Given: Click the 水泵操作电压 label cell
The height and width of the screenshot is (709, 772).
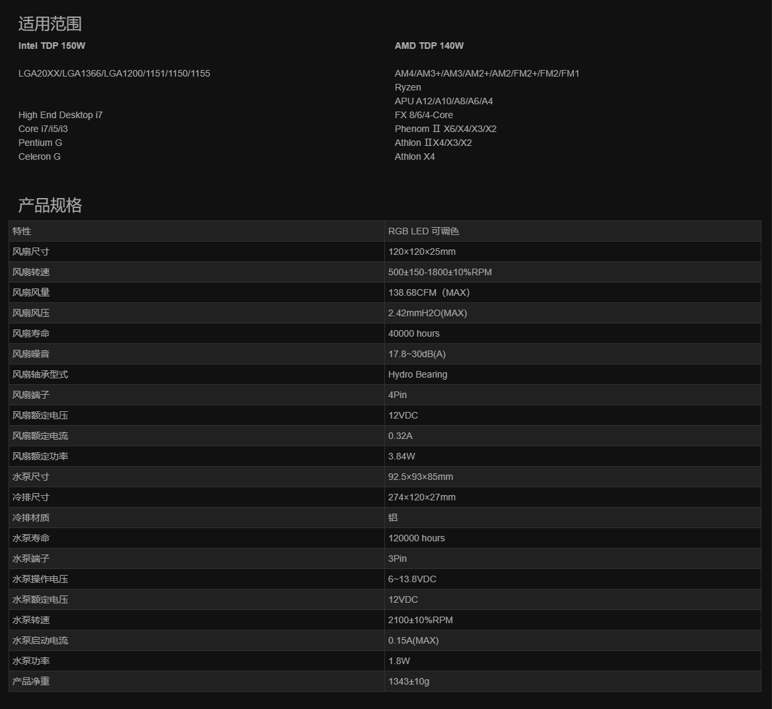Looking at the screenshot, I should 196,579.
